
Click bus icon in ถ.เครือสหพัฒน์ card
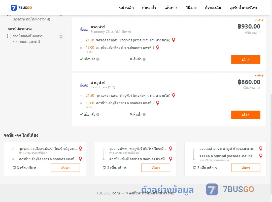[x=14, y=168]
